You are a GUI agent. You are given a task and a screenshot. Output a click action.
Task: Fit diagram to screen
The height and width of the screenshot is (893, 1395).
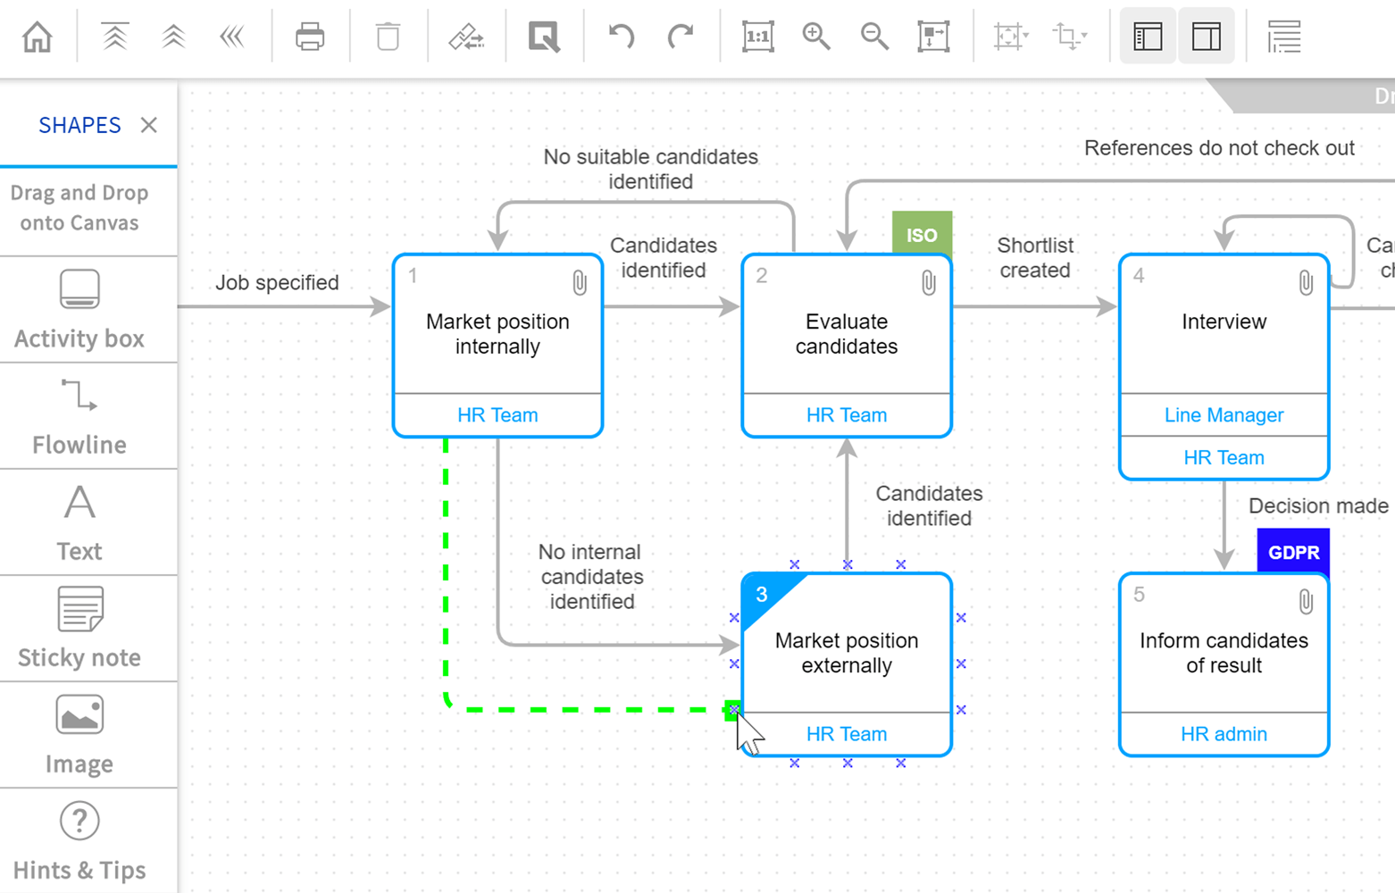click(933, 38)
